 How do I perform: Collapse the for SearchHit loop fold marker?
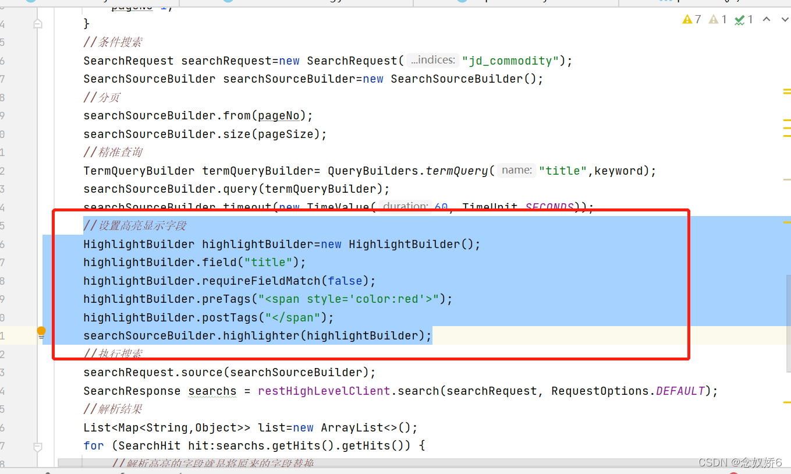pos(38,447)
